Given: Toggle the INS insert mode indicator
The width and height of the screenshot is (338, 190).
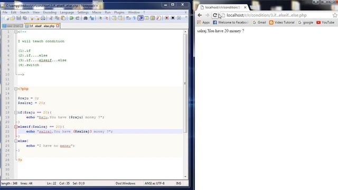Looking at the screenshot, I should pos(179,184).
